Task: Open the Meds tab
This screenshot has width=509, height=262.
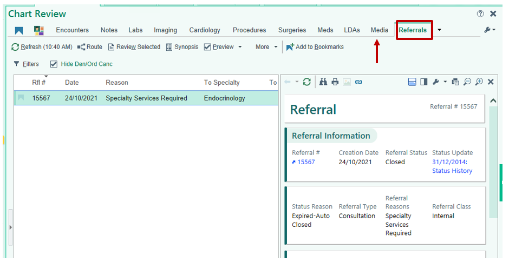Action: point(325,30)
